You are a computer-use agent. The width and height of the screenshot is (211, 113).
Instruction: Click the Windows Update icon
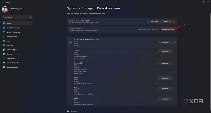tap(4, 67)
